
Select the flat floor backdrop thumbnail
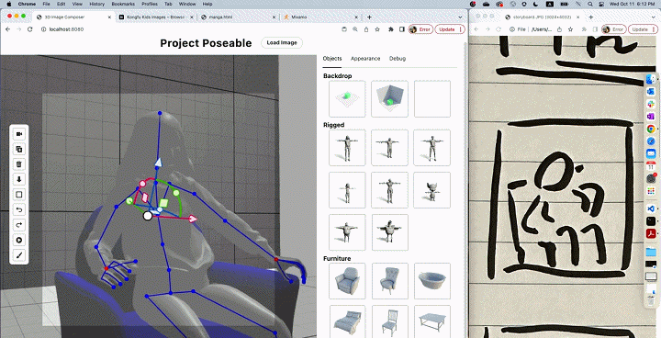(347, 99)
